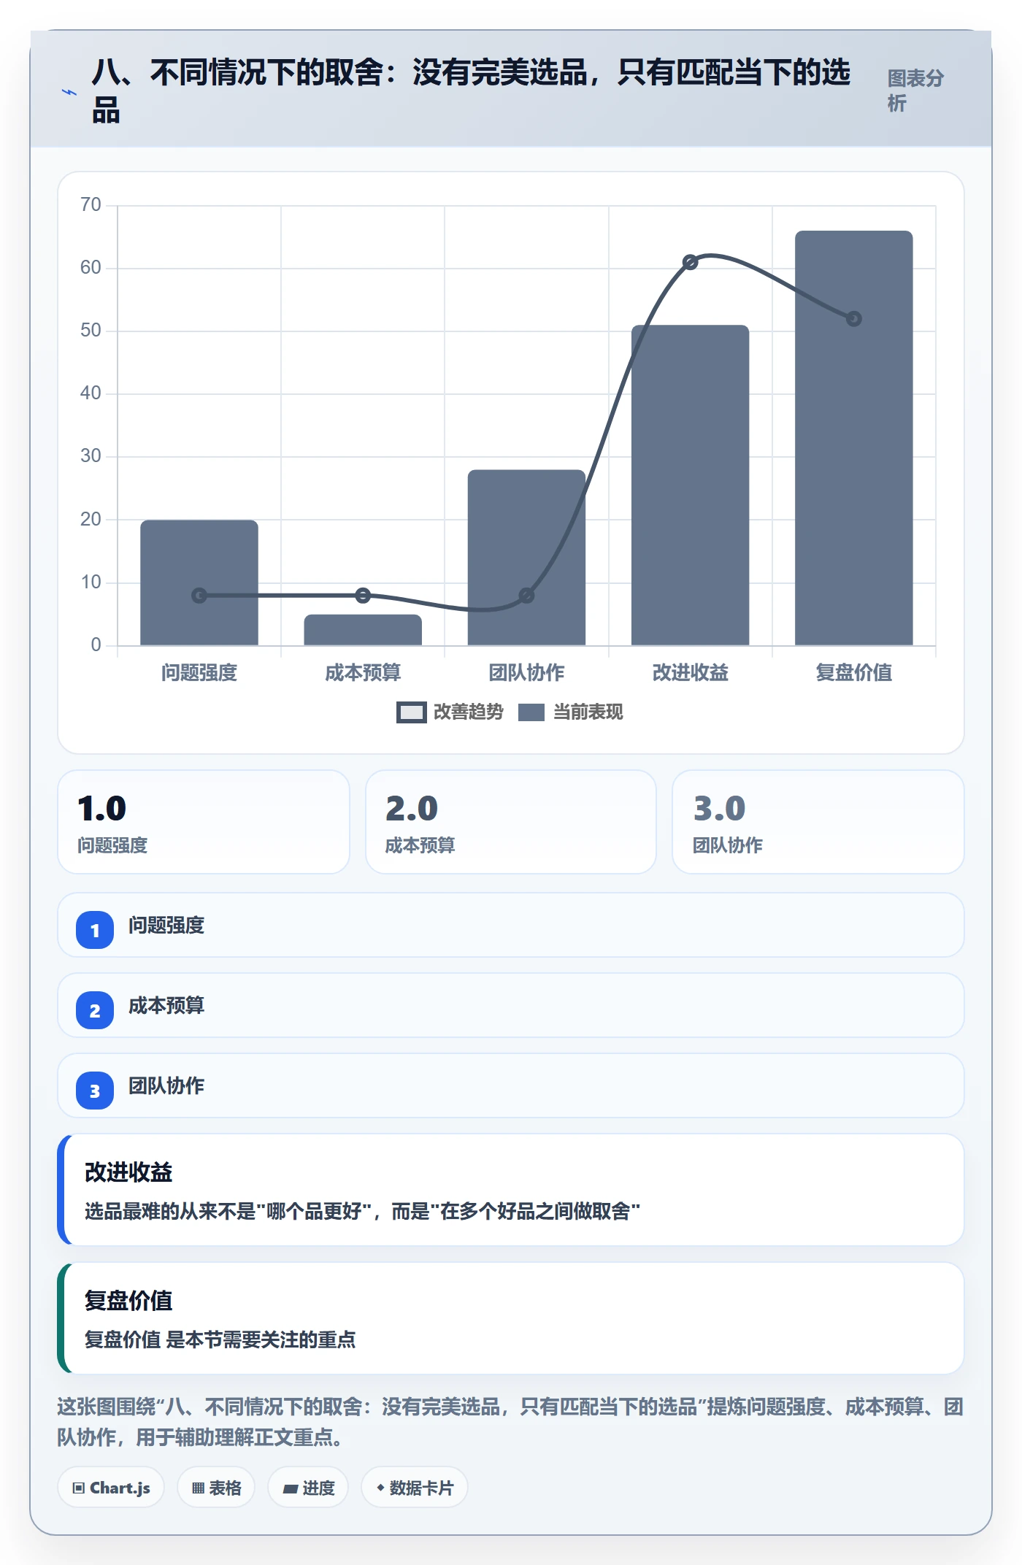The width and height of the screenshot is (1022, 1565).
Task: Select the 问题强度 numbered list row
Action: tap(511, 925)
